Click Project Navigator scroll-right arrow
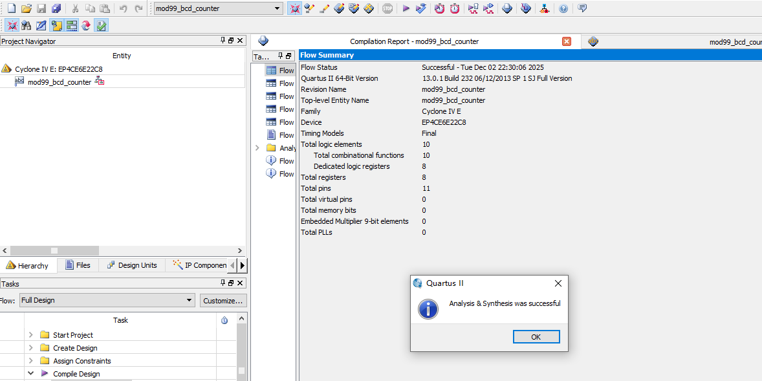This screenshot has height=381, width=762. (239, 251)
